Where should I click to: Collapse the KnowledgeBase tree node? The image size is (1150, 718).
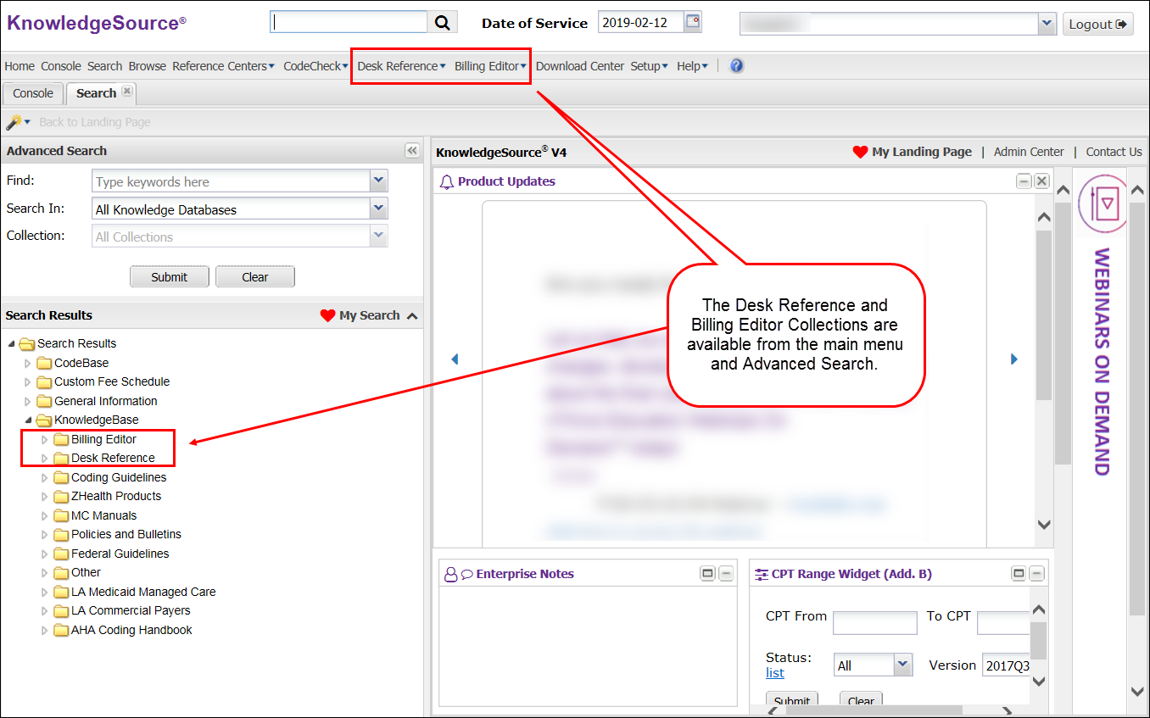[28, 420]
